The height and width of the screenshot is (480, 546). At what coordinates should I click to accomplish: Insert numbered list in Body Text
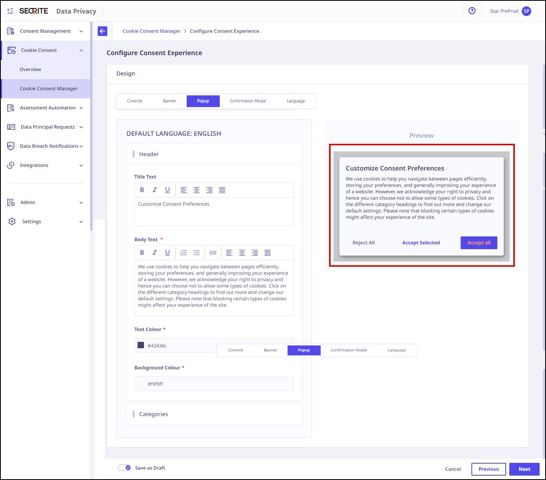pos(184,253)
